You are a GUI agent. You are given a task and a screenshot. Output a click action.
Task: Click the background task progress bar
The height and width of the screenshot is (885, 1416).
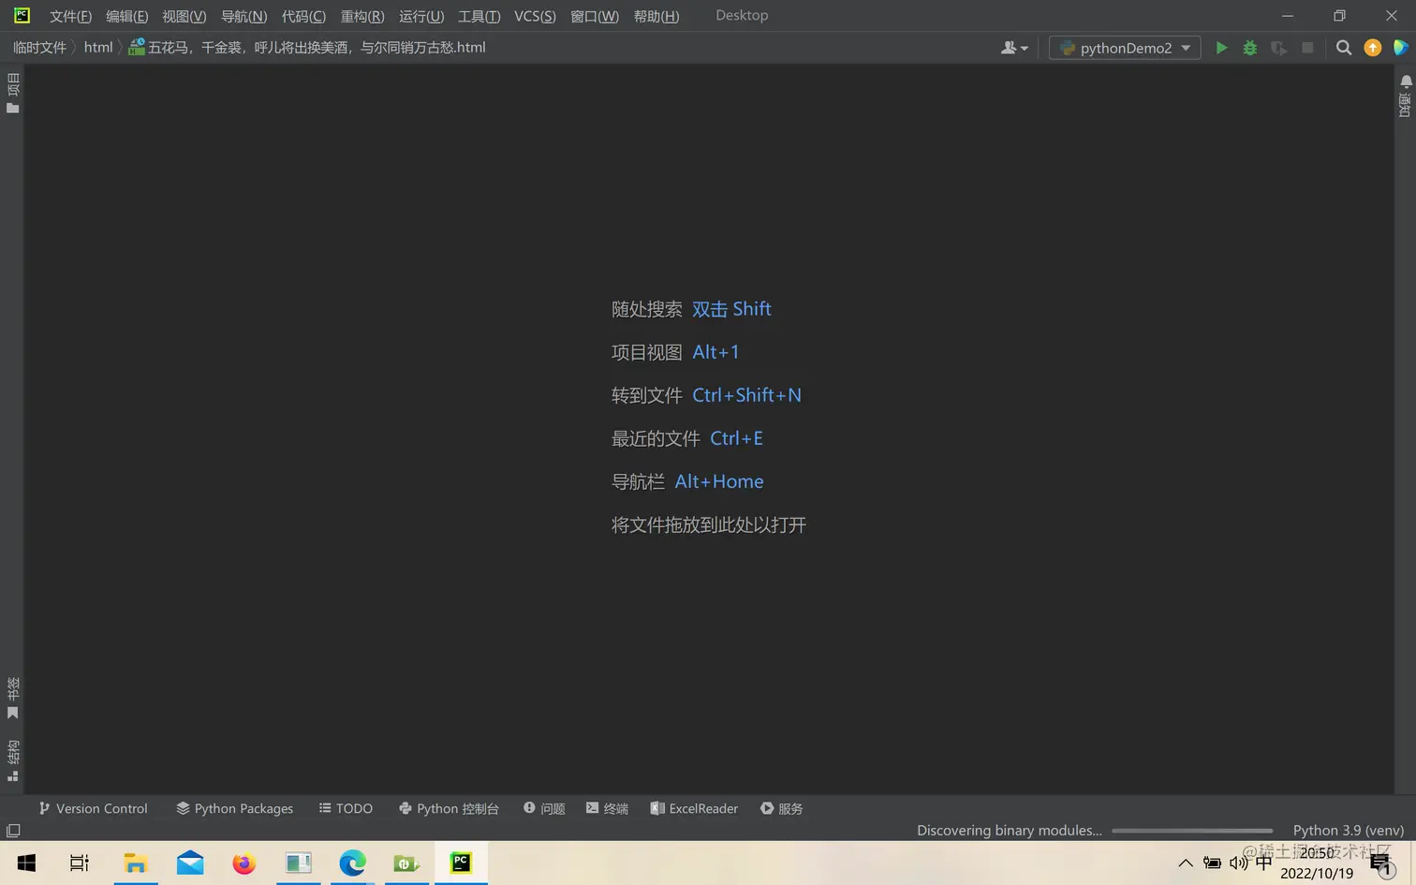[1192, 831]
